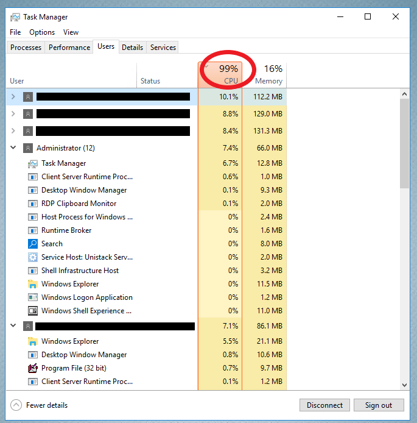Open the Options menu
Image resolution: width=417 pixels, height=423 pixels.
pos(42,32)
